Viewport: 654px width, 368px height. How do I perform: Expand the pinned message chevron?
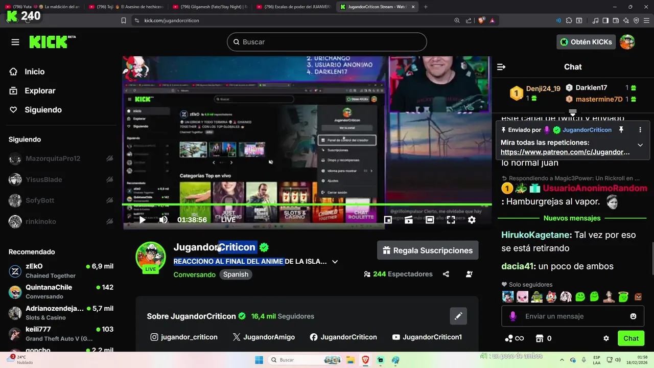[640, 145]
